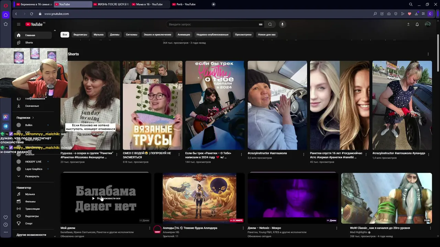The image size is (440, 247).
Task: Switch to ЖИЗНЬ ПОСЛЕ ШОУ tab
Action: (x=111, y=4)
